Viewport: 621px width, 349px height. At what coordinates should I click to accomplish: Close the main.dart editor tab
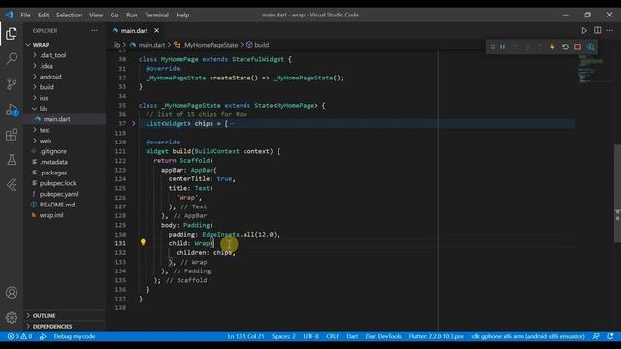[x=157, y=30]
